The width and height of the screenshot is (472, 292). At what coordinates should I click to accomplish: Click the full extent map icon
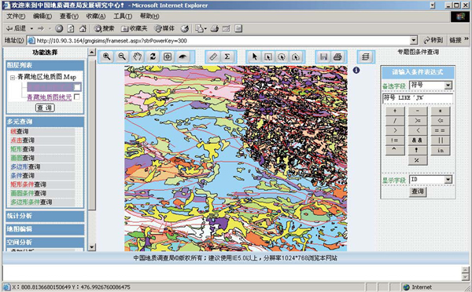(x=168, y=57)
